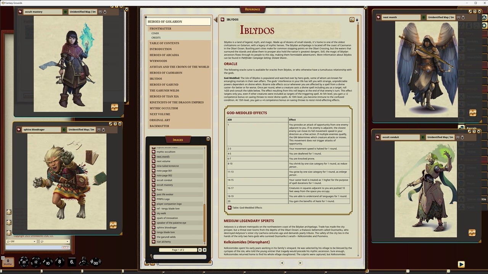Viewport: 488px width, 274px height.
Task: Click the back navigation arrow beside IBLYDOS heading
Action: [x=215, y=19]
